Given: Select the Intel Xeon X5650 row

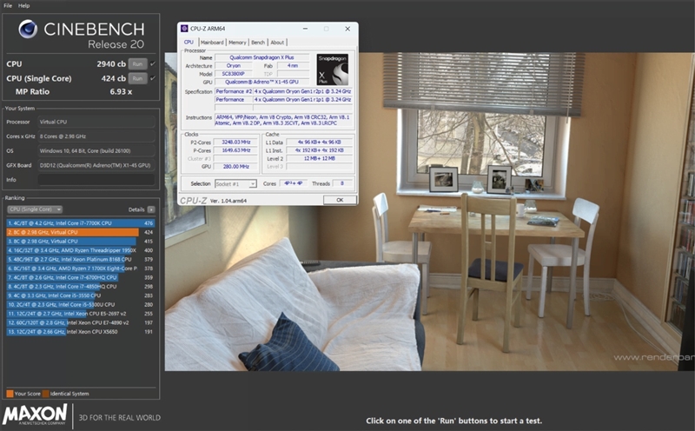Looking at the screenshot, I should click(80, 332).
